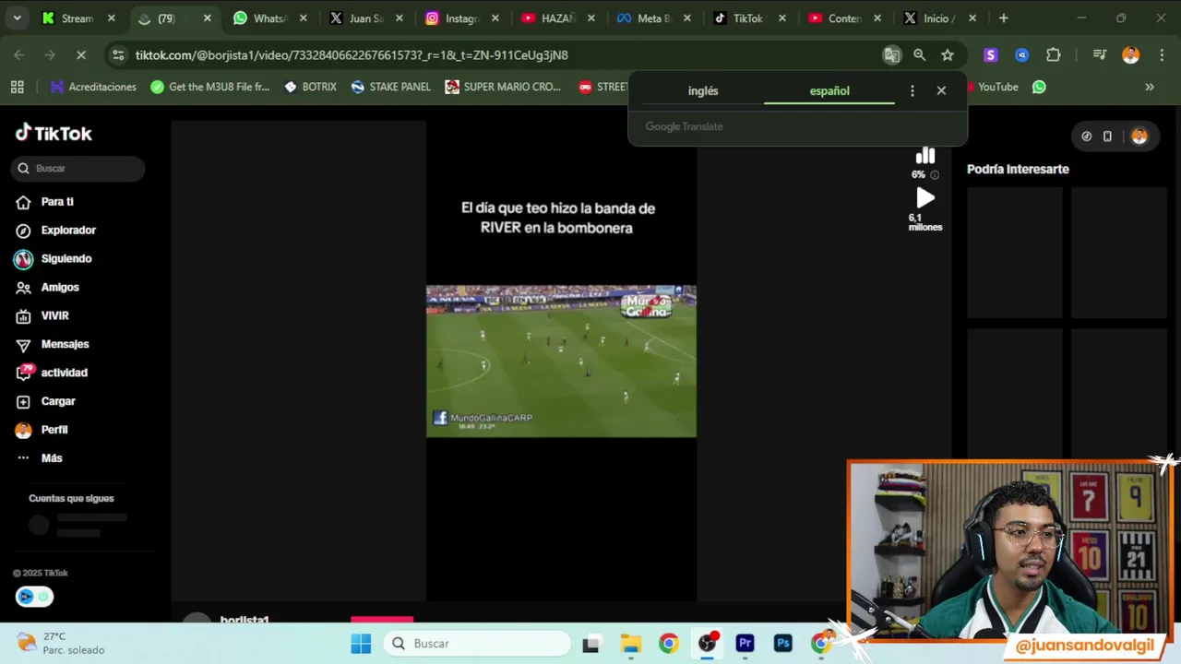
Task: Open the Acreditaciones bookmark
Action: [93, 87]
